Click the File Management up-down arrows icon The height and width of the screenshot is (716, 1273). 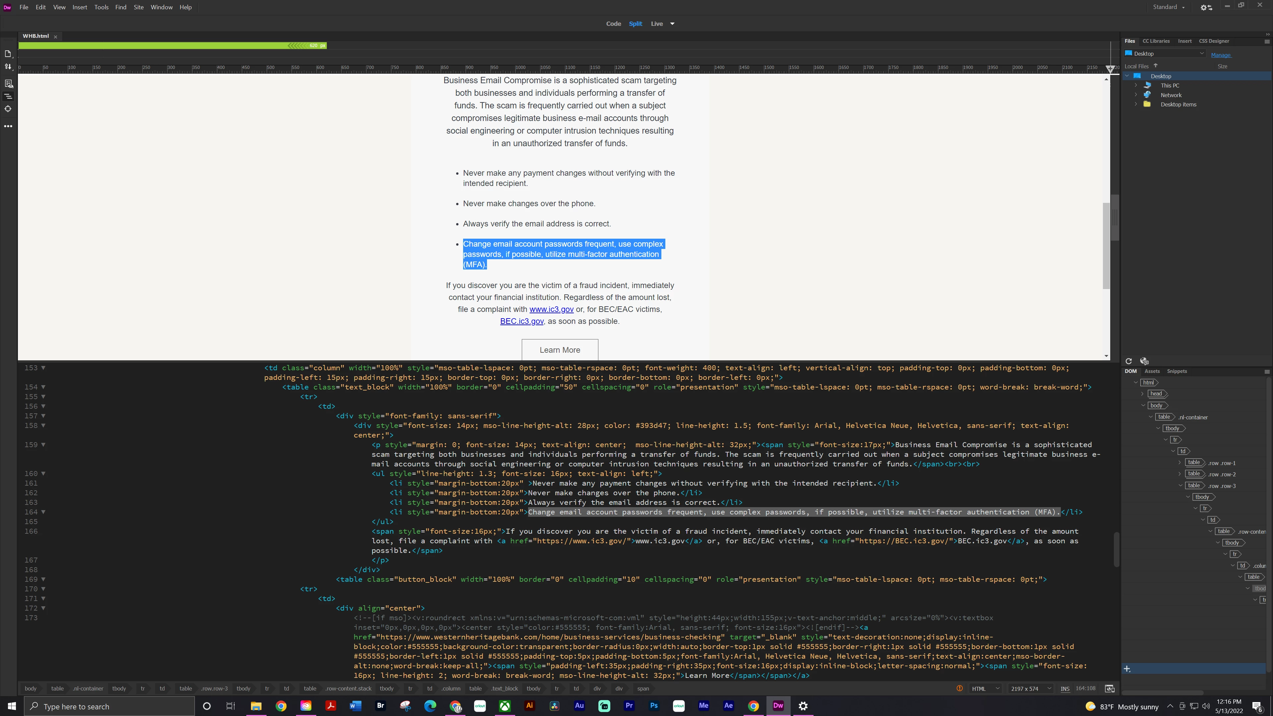tap(8, 66)
